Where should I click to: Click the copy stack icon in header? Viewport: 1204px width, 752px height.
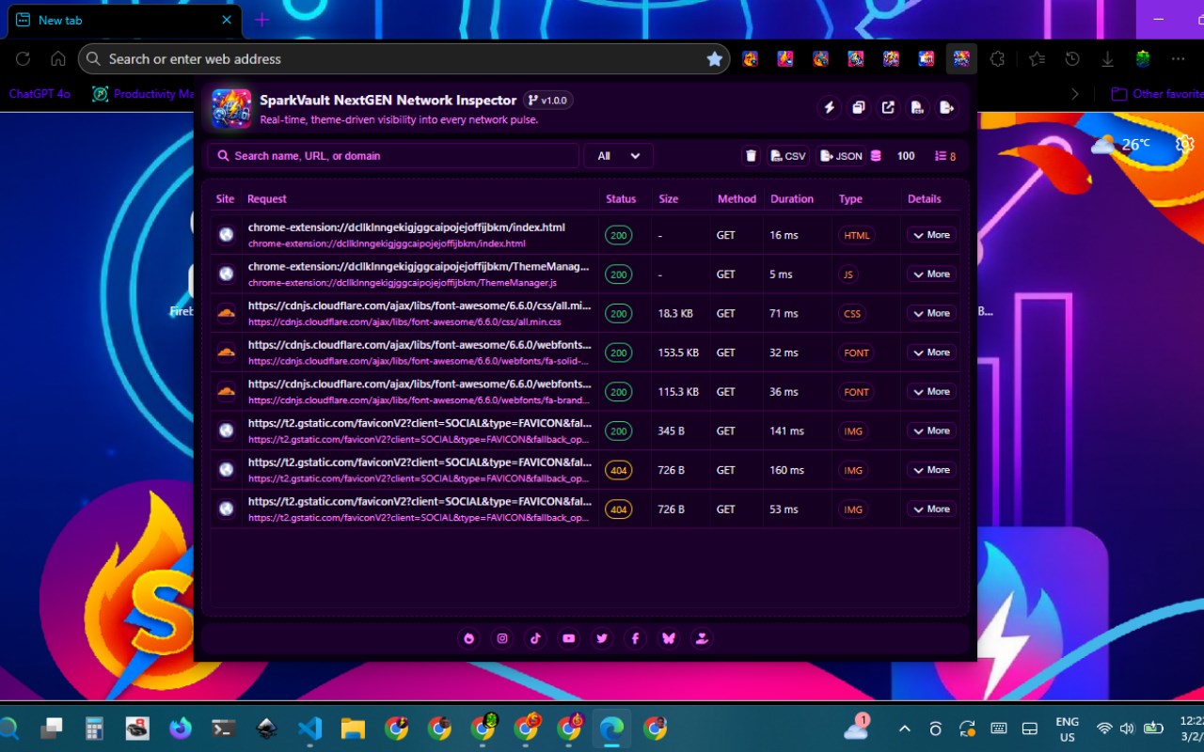859,108
